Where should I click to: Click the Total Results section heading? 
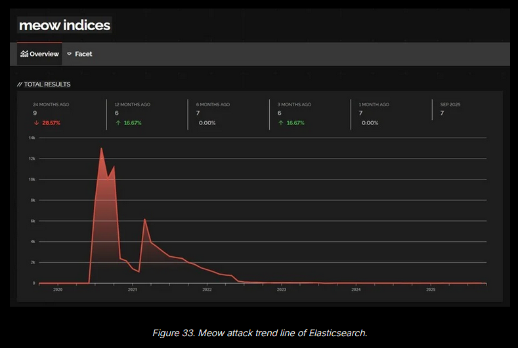click(x=44, y=85)
